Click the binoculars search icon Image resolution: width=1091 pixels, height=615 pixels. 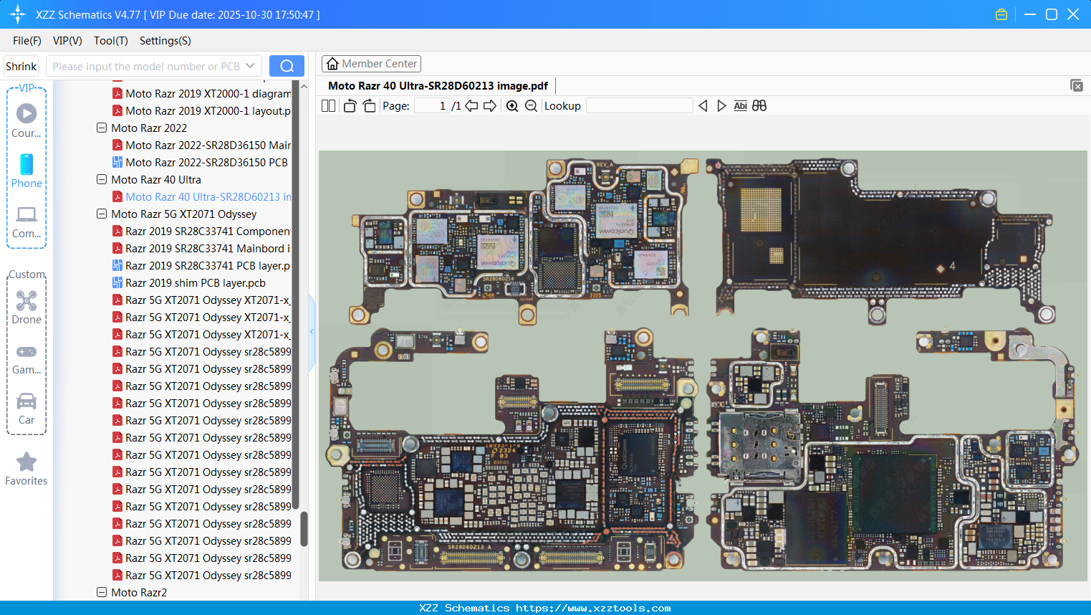pyautogui.click(x=759, y=106)
